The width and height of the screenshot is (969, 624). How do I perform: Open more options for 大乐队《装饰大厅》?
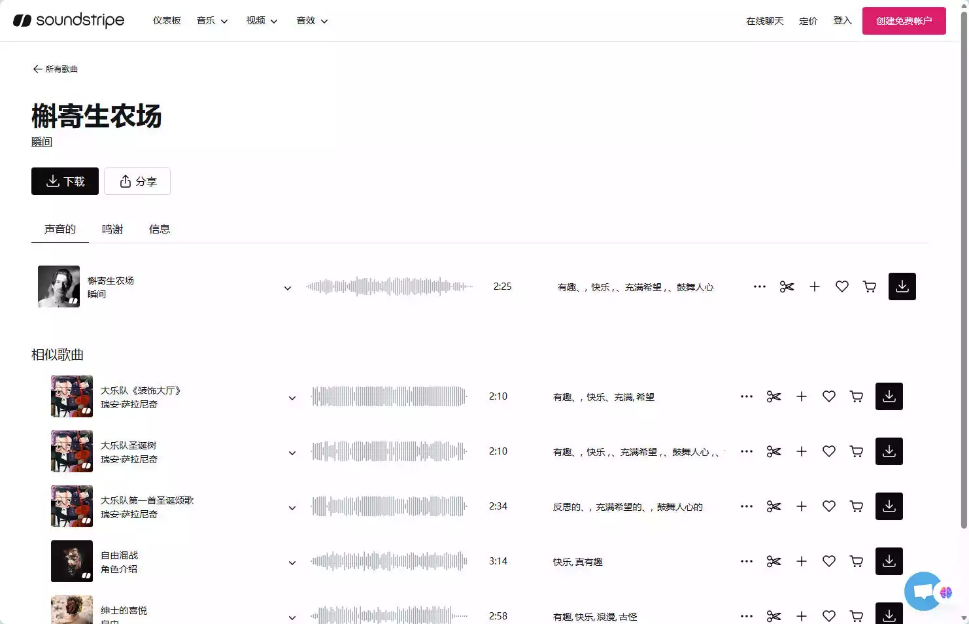click(x=746, y=396)
